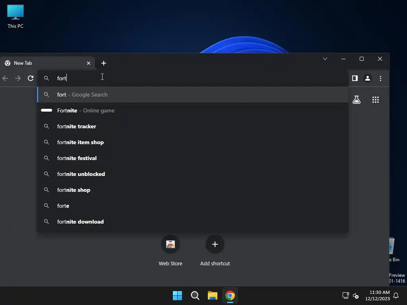
Task: Select the 'fortnite shop' suggestion
Action: click(x=193, y=190)
